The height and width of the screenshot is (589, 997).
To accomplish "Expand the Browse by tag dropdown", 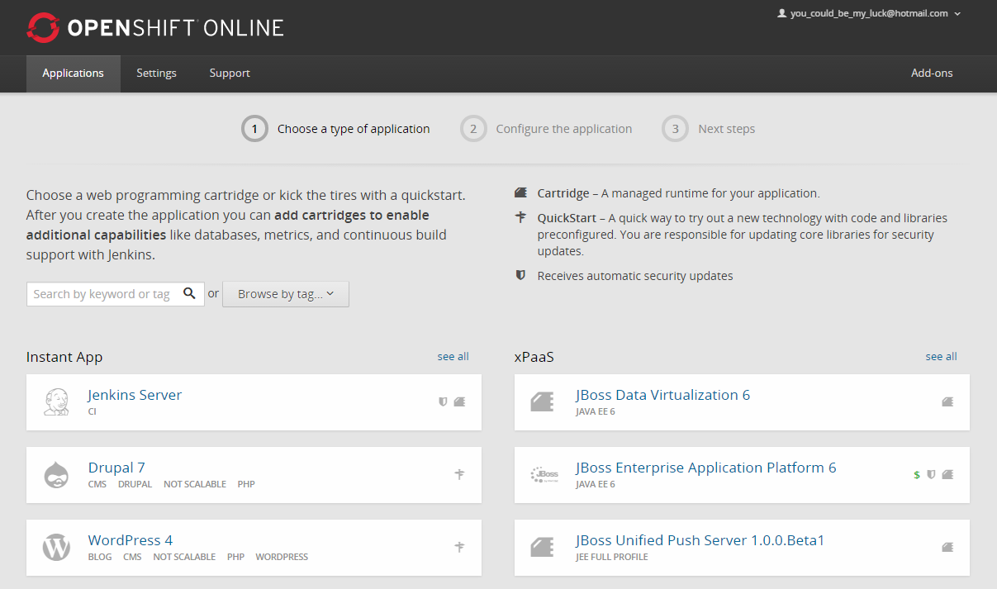I will (286, 294).
